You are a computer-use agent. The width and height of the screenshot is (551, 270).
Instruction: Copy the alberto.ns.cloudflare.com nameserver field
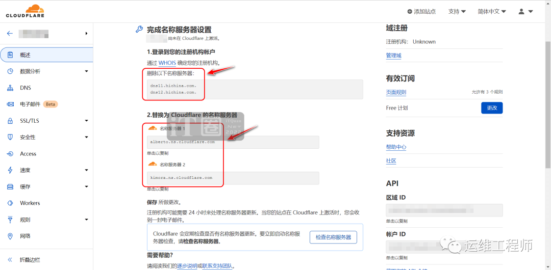pyautogui.click(x=233, y=142)
